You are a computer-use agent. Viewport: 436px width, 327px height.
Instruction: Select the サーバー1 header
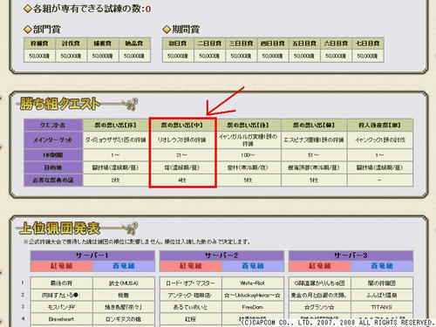(x=92, y=255)
